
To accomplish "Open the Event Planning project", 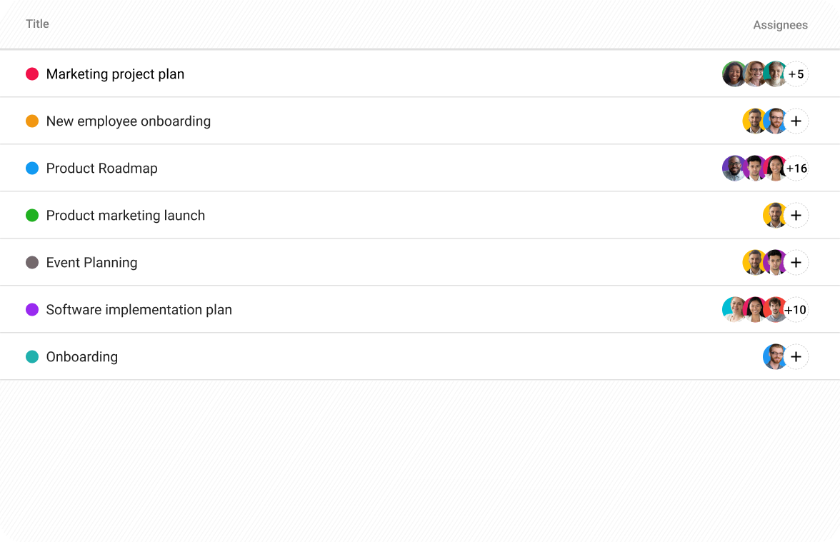I will coord(91,262).
